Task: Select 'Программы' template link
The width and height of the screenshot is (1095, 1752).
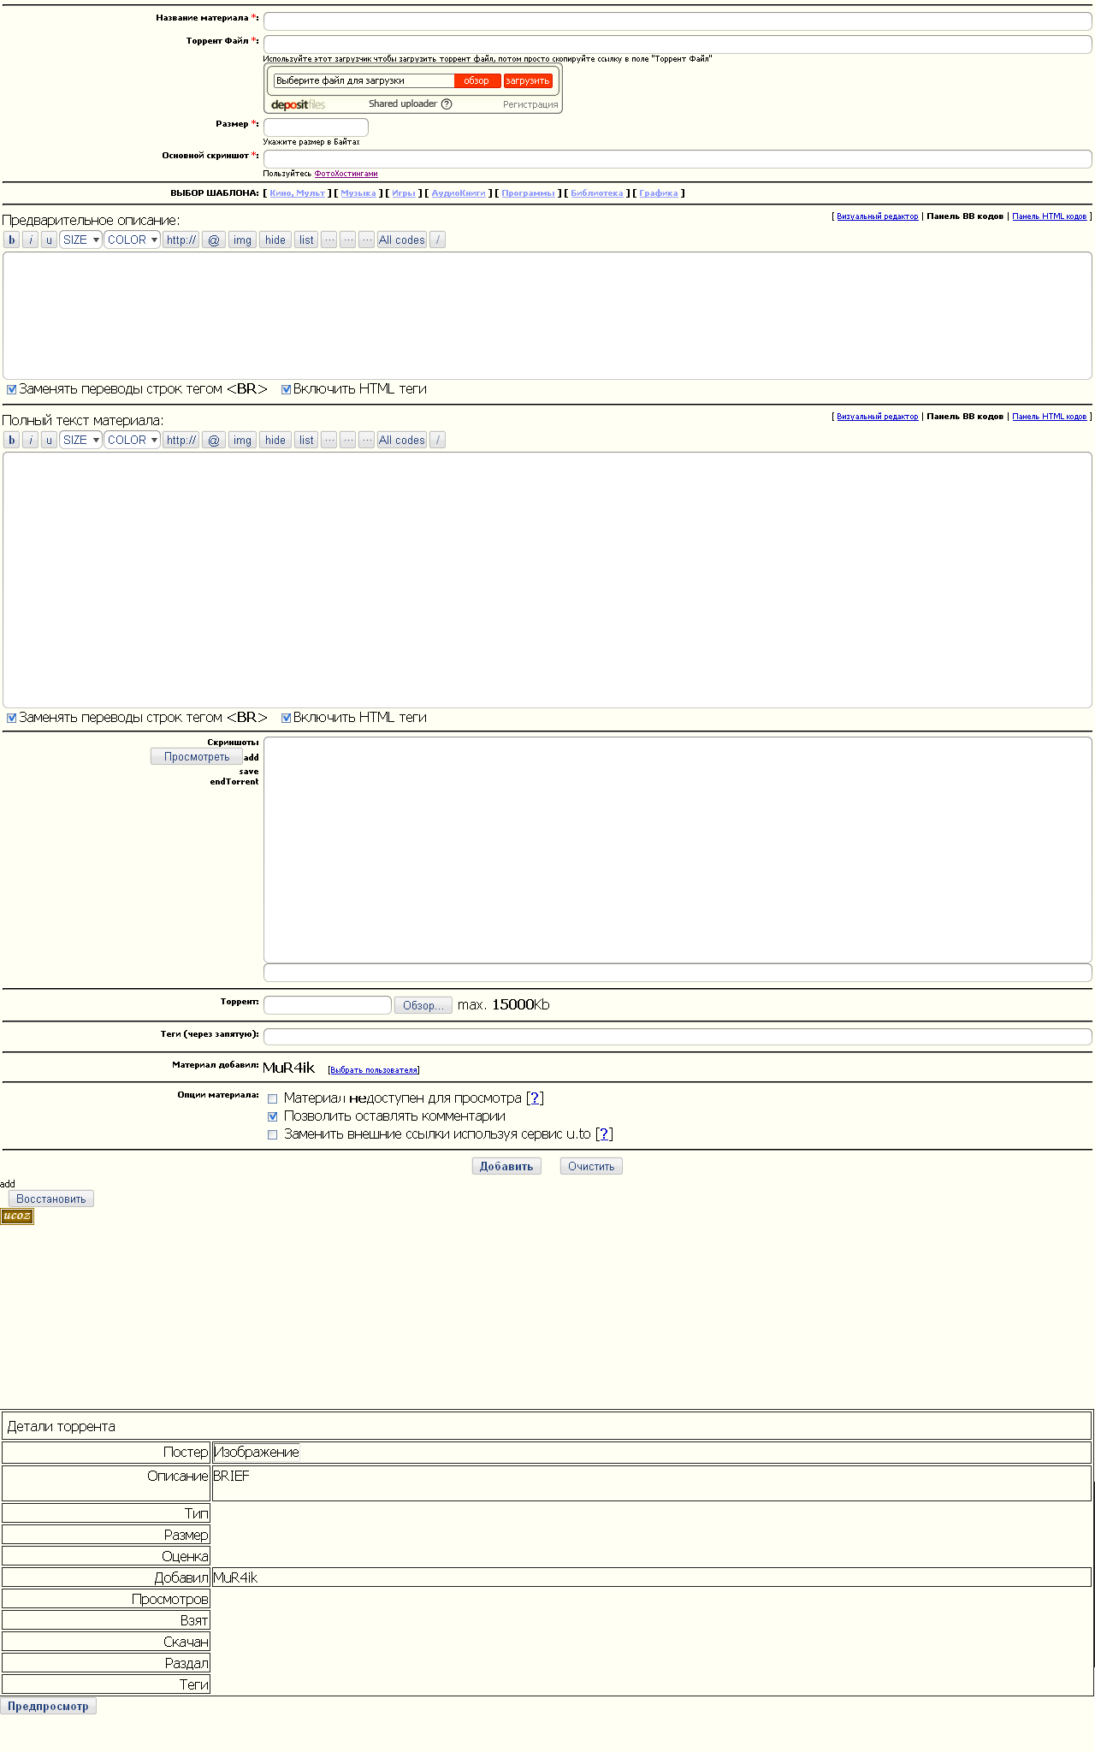Action: click(x=528, y=193)
